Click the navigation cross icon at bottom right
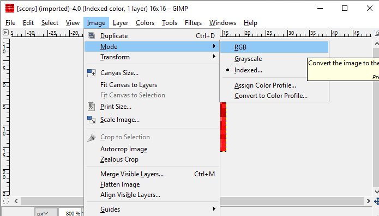This screenshot has height=216, width=379. click(376, 201)
